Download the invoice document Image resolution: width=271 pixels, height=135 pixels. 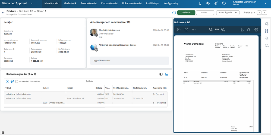pos(242,30)
